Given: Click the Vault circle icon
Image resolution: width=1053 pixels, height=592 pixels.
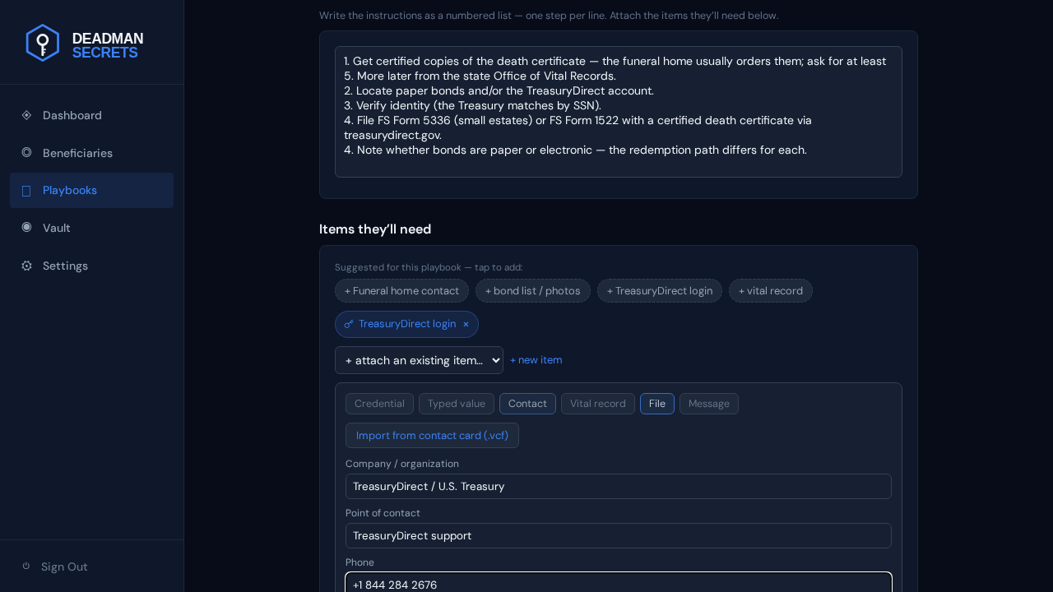Looking at the screenshot, I should [x=26, y=227].
